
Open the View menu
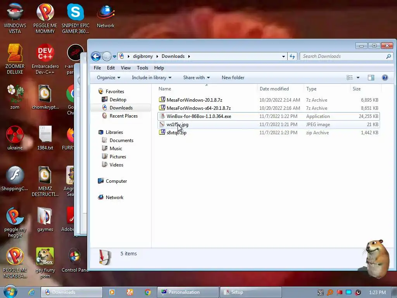tap(126, 68)
